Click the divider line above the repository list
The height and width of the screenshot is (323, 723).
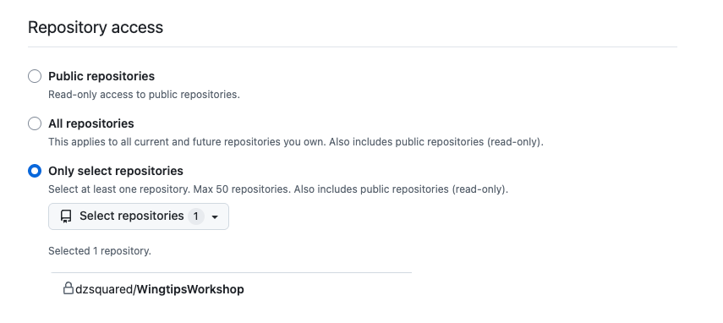[232, 272]
